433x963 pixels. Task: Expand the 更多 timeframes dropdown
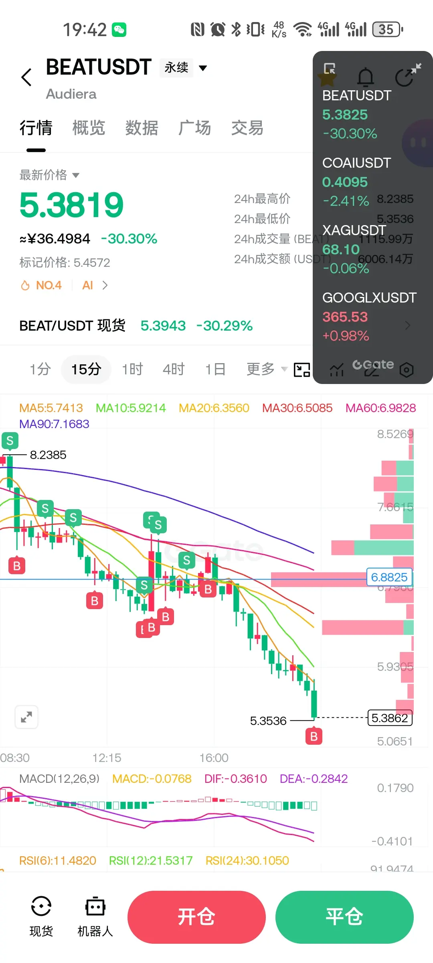267,369
